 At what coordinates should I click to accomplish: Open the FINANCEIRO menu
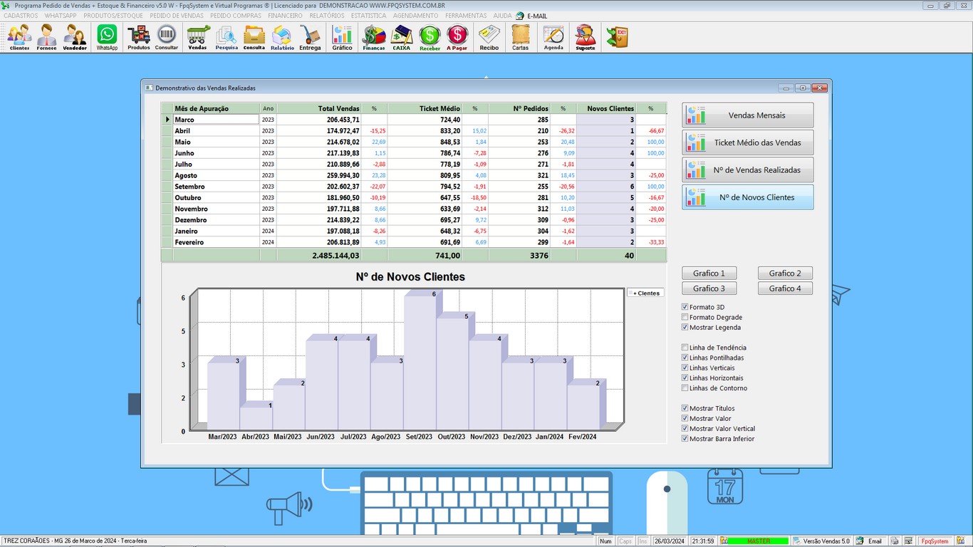click(285, 16)
